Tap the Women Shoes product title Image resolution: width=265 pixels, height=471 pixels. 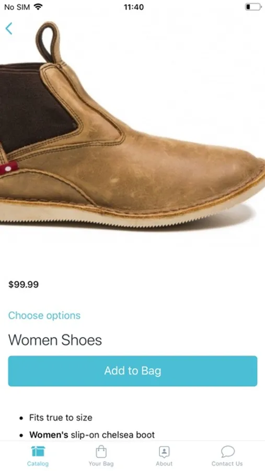(x=55, y=340)
